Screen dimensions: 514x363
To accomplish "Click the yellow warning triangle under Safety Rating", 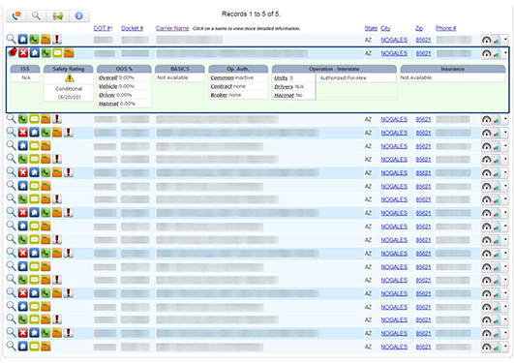I will [69, 78].
